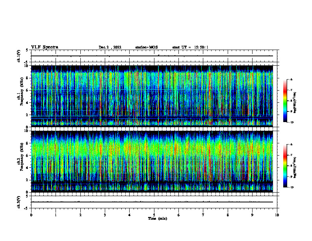312x241 pixels.
Task: Click the "10" tick on time axis
Action: coord(277,215)
